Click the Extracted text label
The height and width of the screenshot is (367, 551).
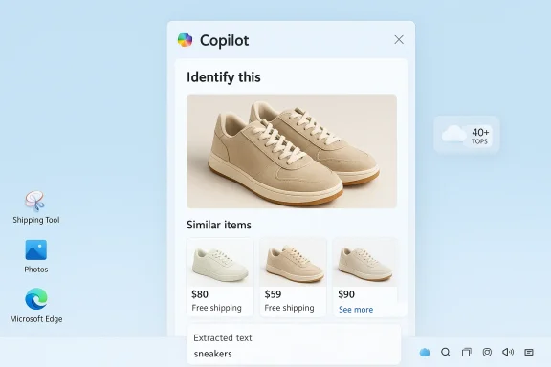[223, 338]
